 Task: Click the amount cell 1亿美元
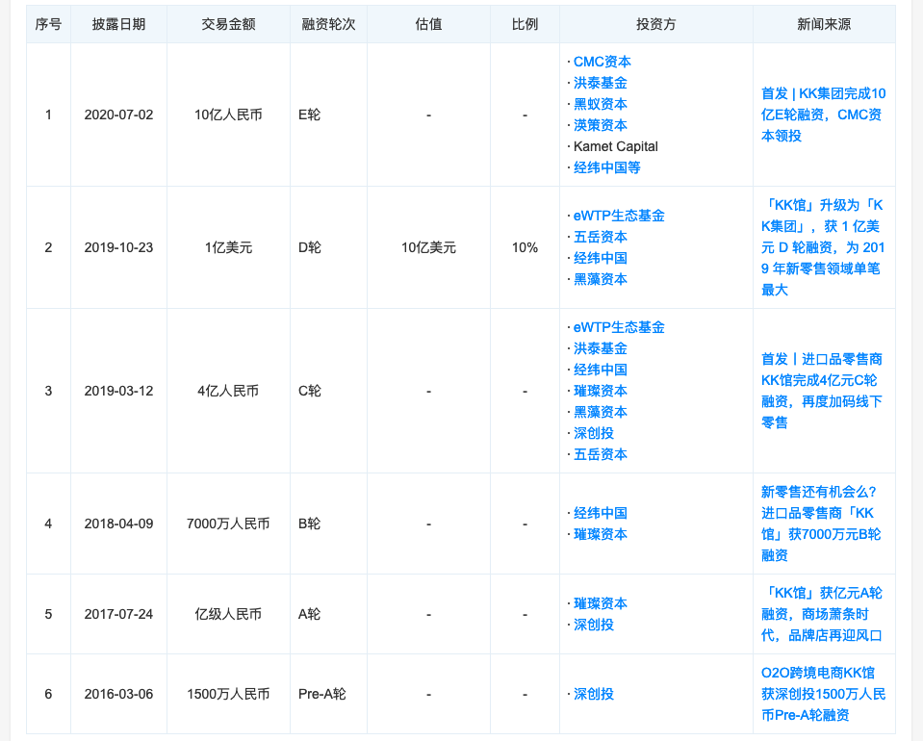pyautogui.click(x=228, y=247)
